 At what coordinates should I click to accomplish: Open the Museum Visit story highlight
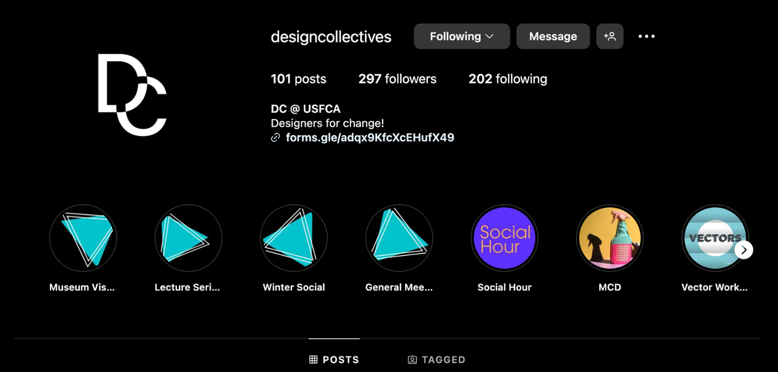point(83,238)
